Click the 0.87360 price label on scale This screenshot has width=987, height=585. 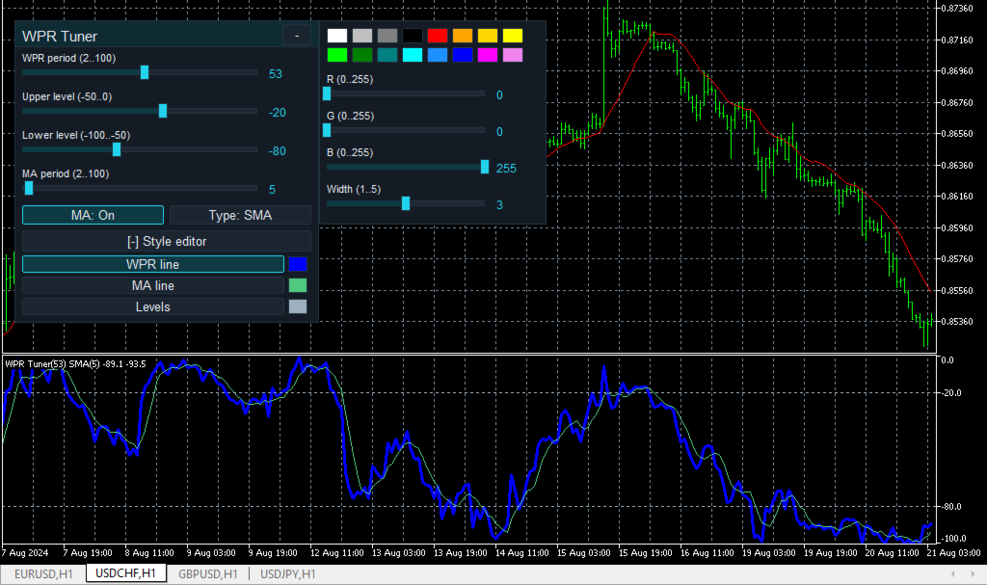pyautogui.click(x=957, y=8)
